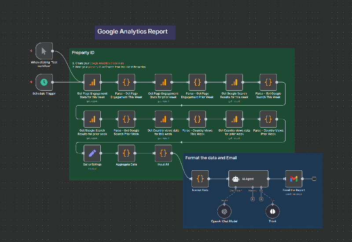Select the Format Data code node
This screenshot has width=352, height=242.
click(200, 179)
